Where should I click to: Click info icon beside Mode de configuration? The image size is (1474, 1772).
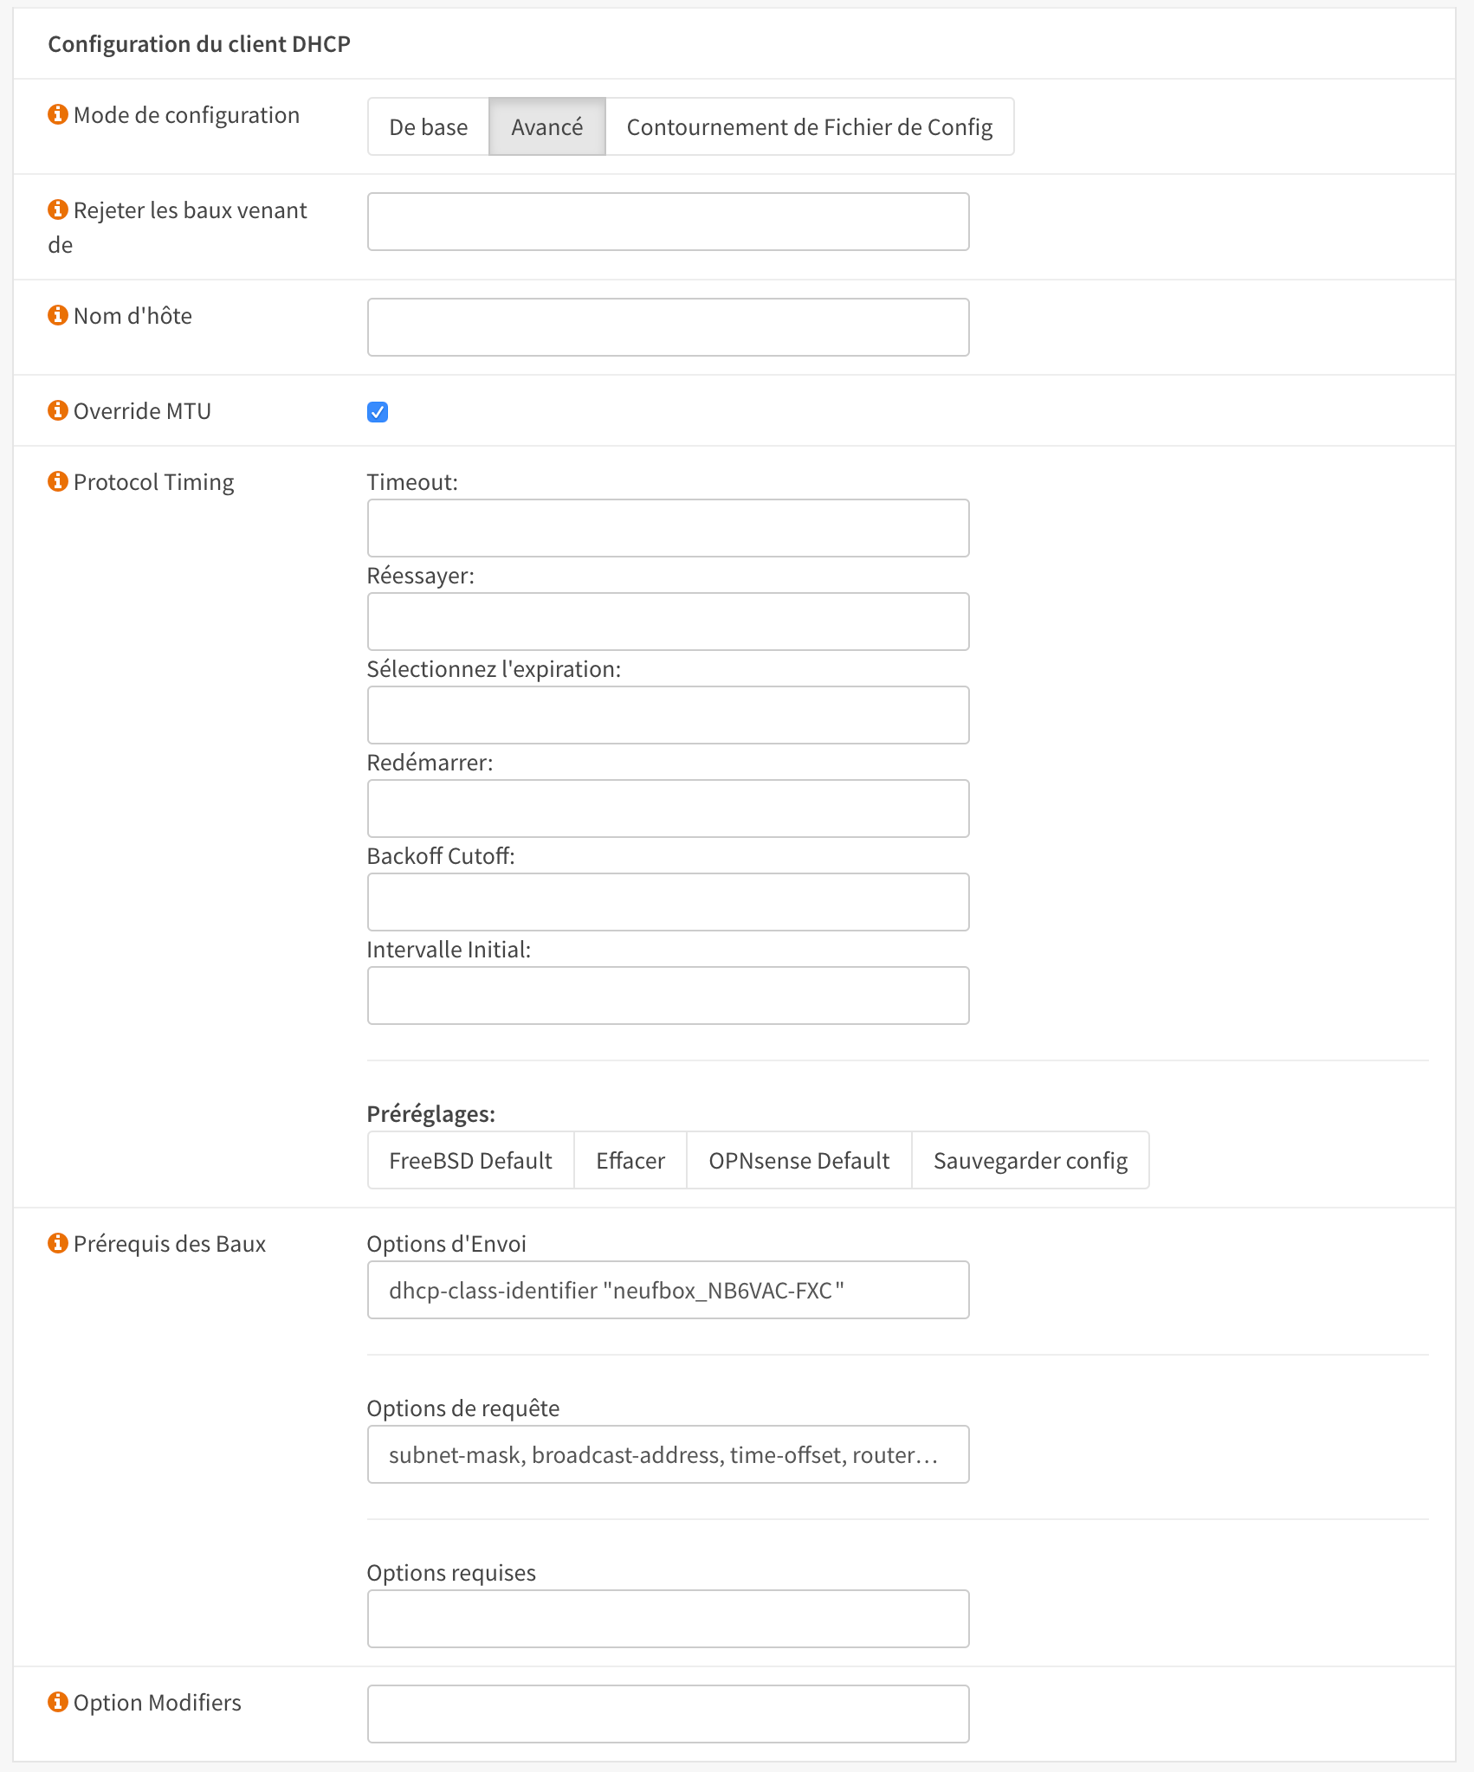58,114
